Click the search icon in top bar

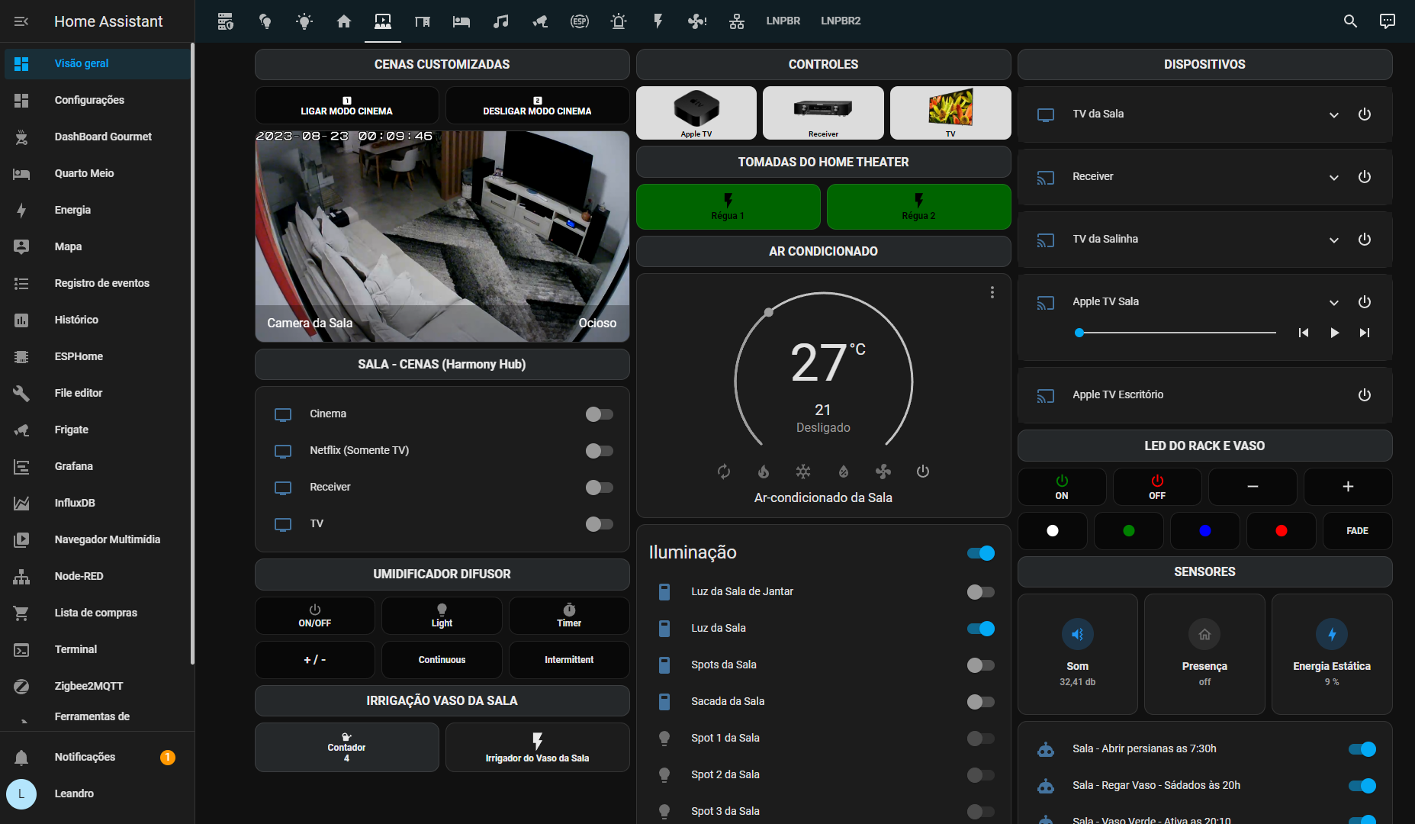point(1349,21)
